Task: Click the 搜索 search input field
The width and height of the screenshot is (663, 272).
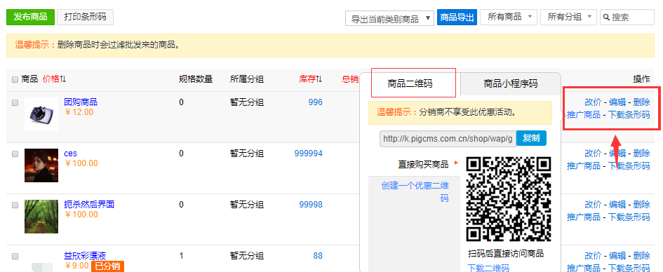Action: click(627, 18)
